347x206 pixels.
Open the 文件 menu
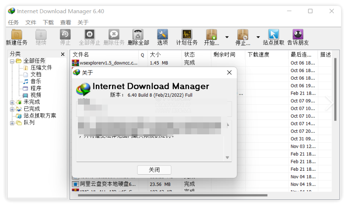(31, 23)
